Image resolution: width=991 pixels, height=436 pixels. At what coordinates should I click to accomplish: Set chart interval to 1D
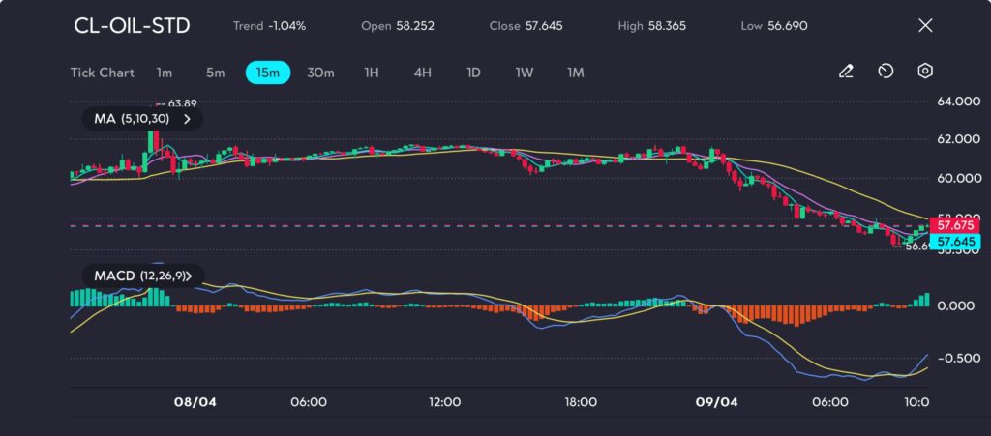coord(473,73)
